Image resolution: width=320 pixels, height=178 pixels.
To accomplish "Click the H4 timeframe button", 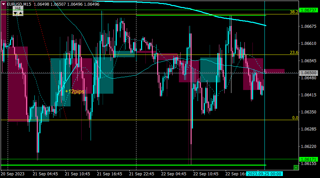I will tap(18, 8).
